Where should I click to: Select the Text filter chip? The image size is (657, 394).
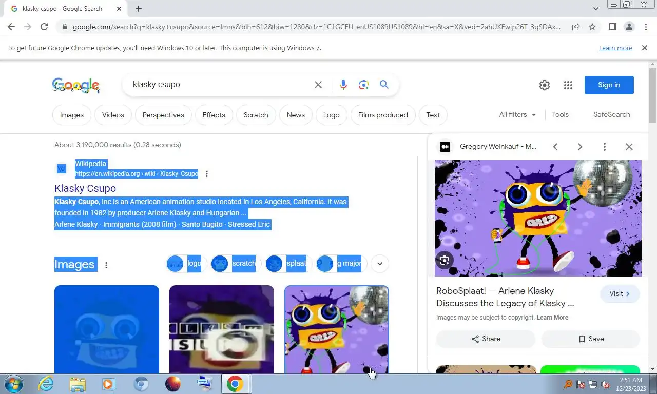[433, 115]
